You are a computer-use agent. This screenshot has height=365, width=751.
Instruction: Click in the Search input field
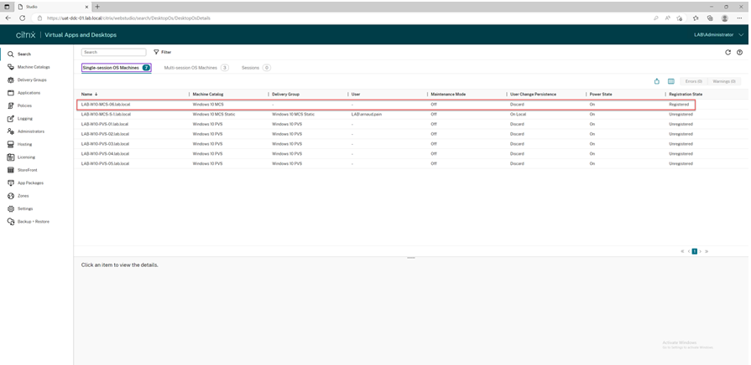pos(113,52)
